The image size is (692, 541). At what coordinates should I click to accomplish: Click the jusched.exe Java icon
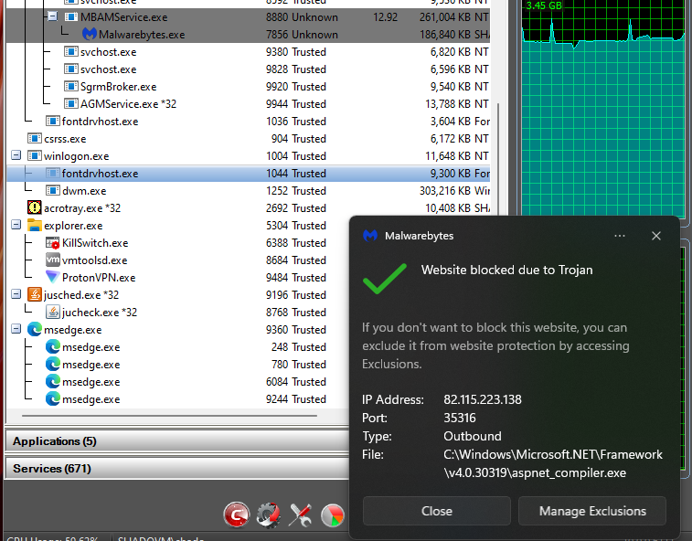tap(35, 294)
